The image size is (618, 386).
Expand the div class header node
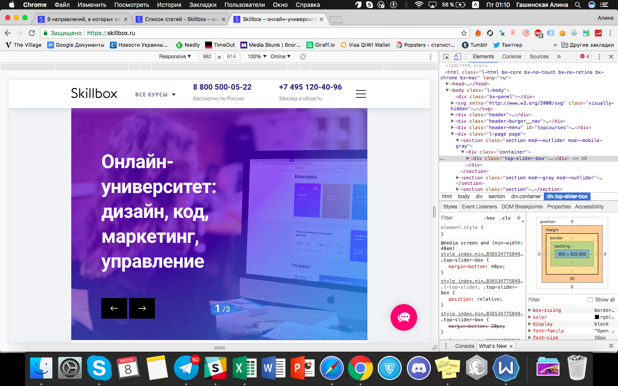click(453, 115)
